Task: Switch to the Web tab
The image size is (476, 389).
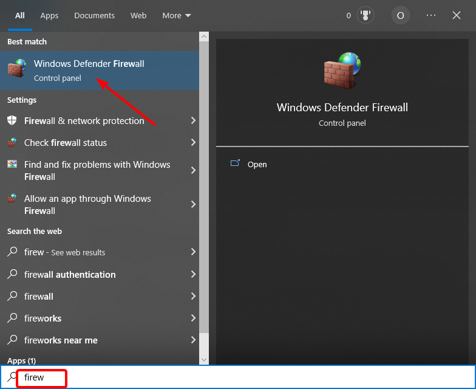Action: point(138,16)
